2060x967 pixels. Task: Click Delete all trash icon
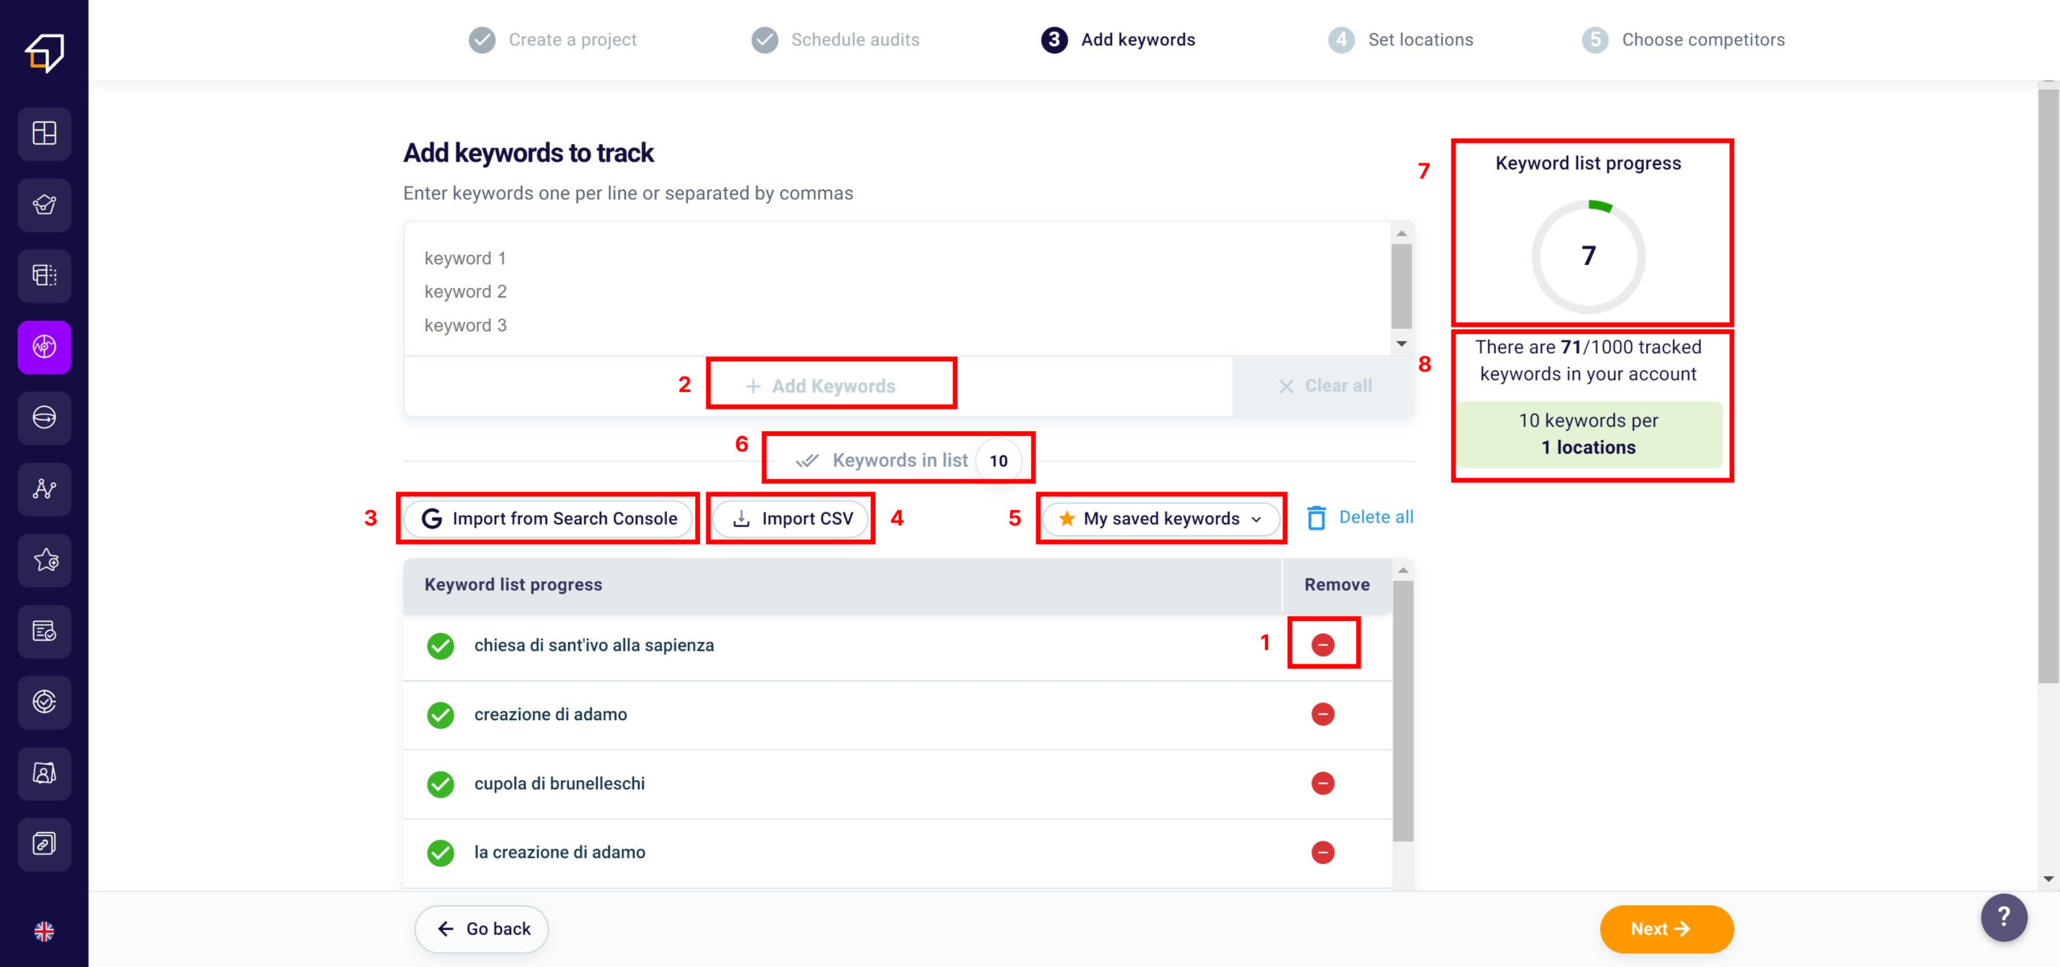(x=1316, y=517)
